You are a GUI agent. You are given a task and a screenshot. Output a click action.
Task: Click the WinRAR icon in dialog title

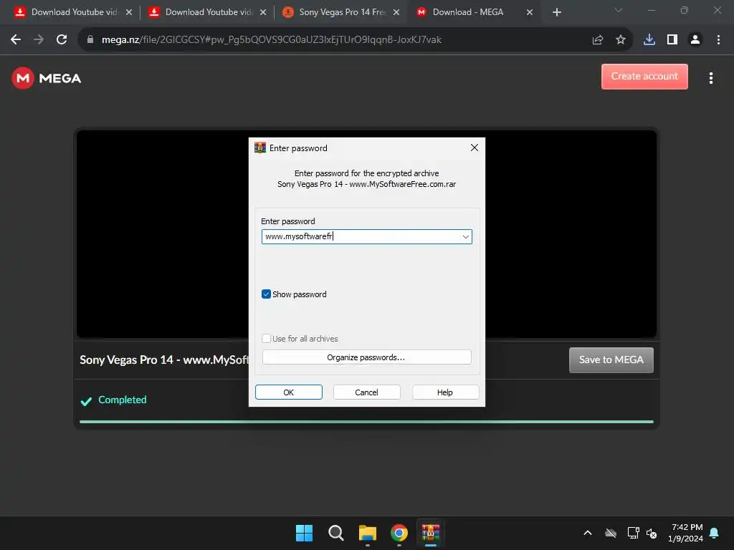tap(259, 148)
